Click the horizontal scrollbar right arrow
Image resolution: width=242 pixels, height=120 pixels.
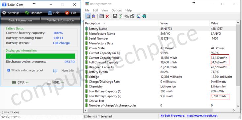click(x=234, y=110)
